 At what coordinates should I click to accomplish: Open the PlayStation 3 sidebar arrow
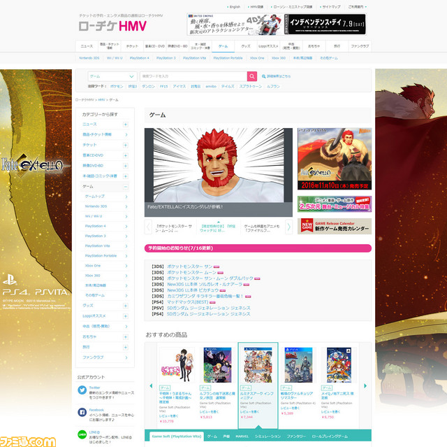(x=126, y=236)
